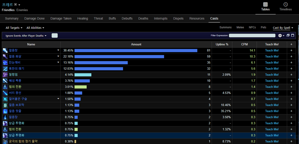The image size is (299, 144).
Task: Open the Summary tab
Action: pyautogui.click(x=12, y=18)
